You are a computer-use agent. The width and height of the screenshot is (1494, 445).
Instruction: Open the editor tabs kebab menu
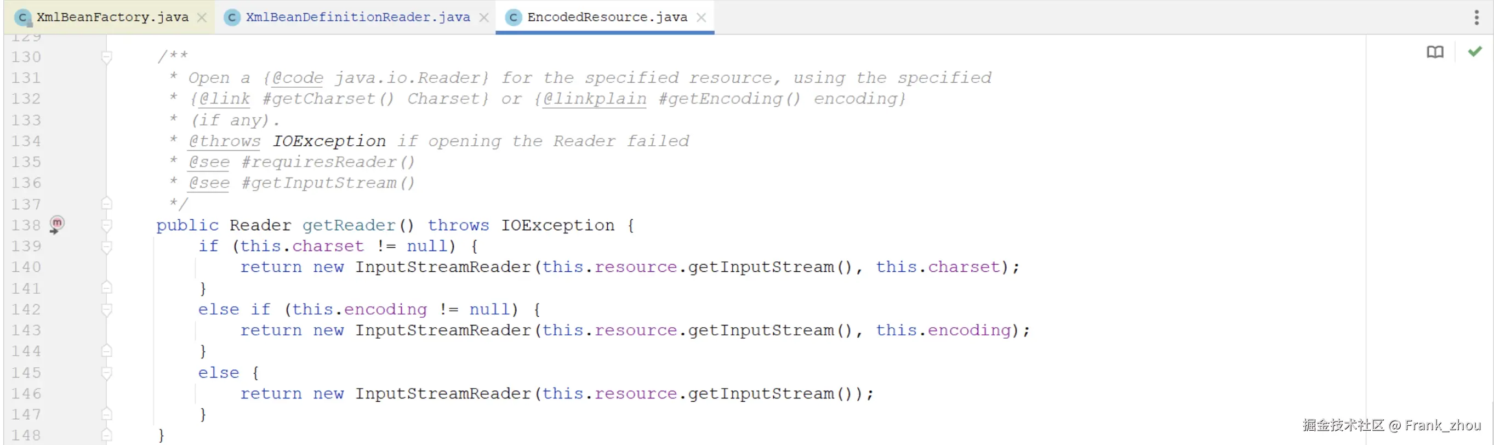pyautogui.click(x=1476, y=18)
